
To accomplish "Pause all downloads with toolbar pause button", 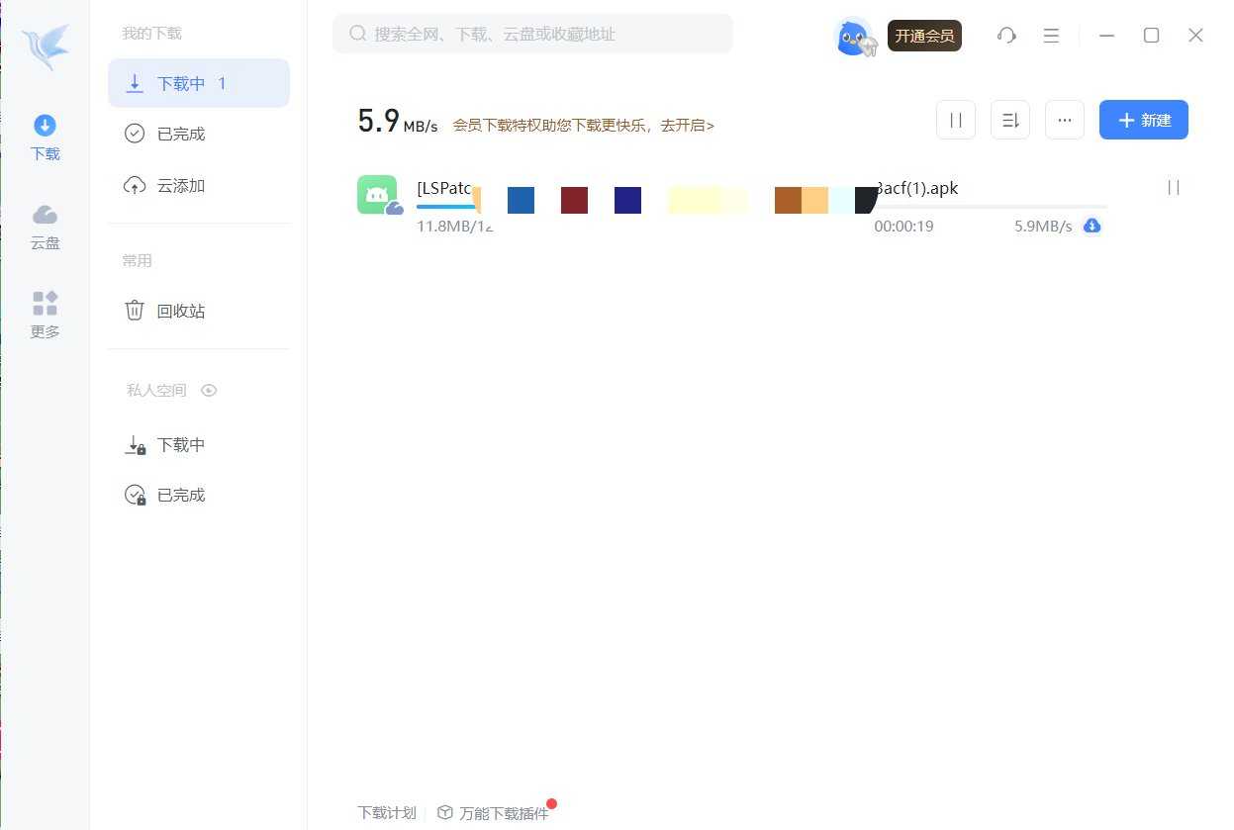I will [x=956, y=120].
